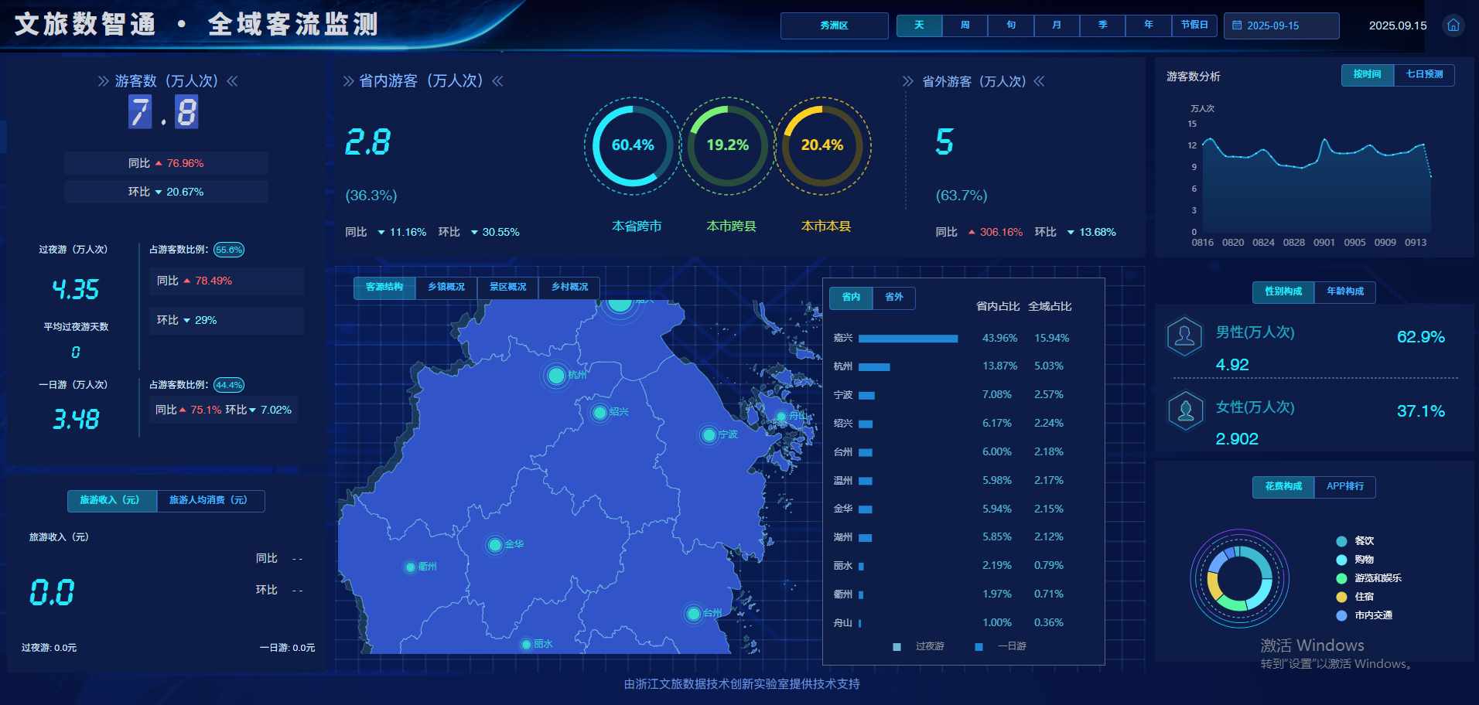Viewport: 1479px width, 705px height.
Task: Click the 七日预测 button
Action: (x=1424, y=75)
